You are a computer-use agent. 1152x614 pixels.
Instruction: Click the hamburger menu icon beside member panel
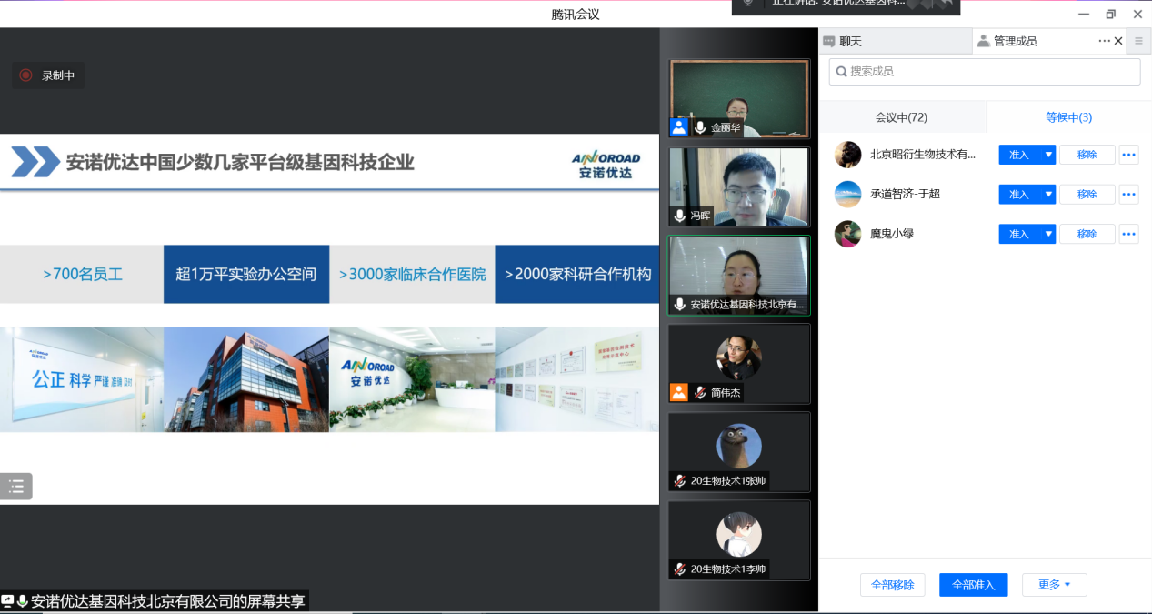point(1138,41)
